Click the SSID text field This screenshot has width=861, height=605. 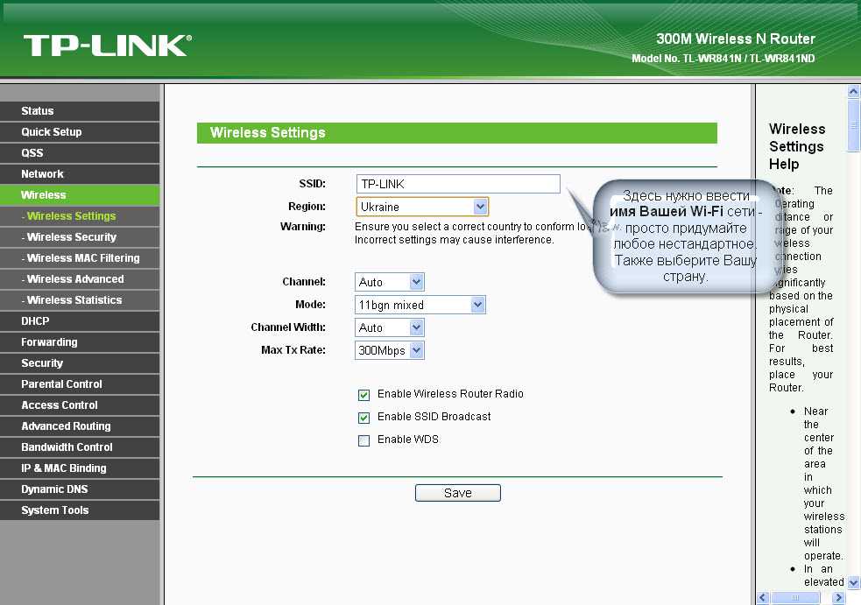point(457,184)
